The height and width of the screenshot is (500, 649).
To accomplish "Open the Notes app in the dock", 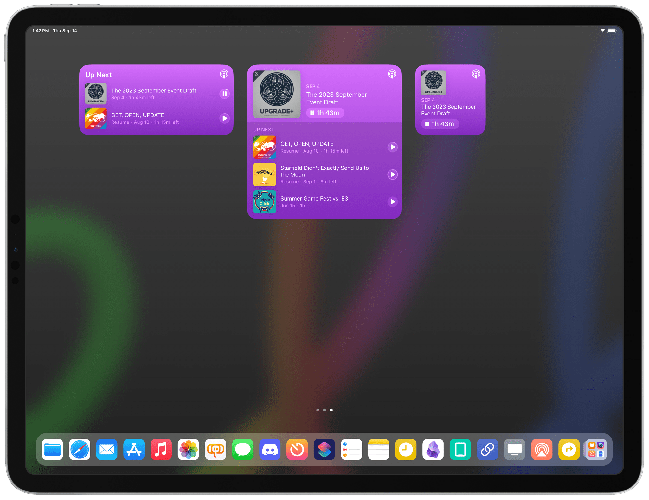I will pyautogui.click(x=379, y=449).
